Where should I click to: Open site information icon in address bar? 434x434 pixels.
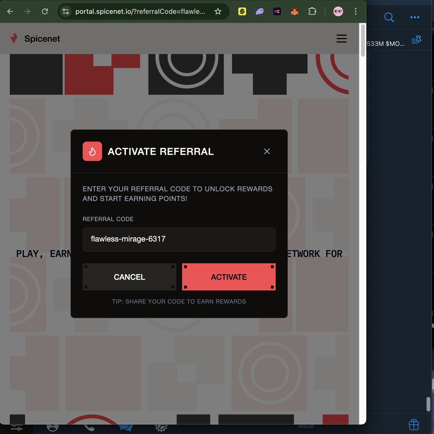pos(66,12)
